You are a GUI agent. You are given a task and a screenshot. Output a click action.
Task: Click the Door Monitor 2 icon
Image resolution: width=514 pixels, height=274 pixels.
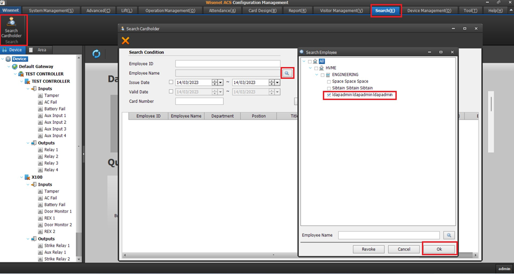[40, 225]
